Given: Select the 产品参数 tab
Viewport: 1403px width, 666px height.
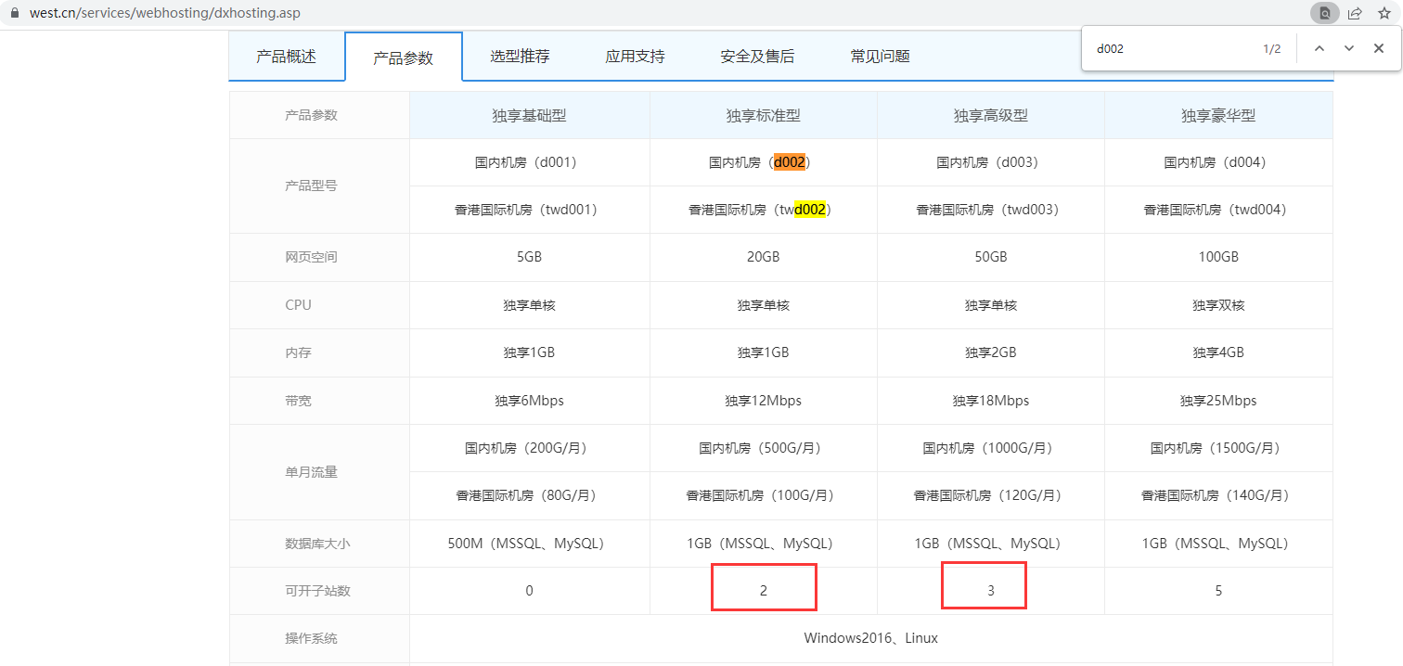Looking at the screenshot, I should click(403, 58).
